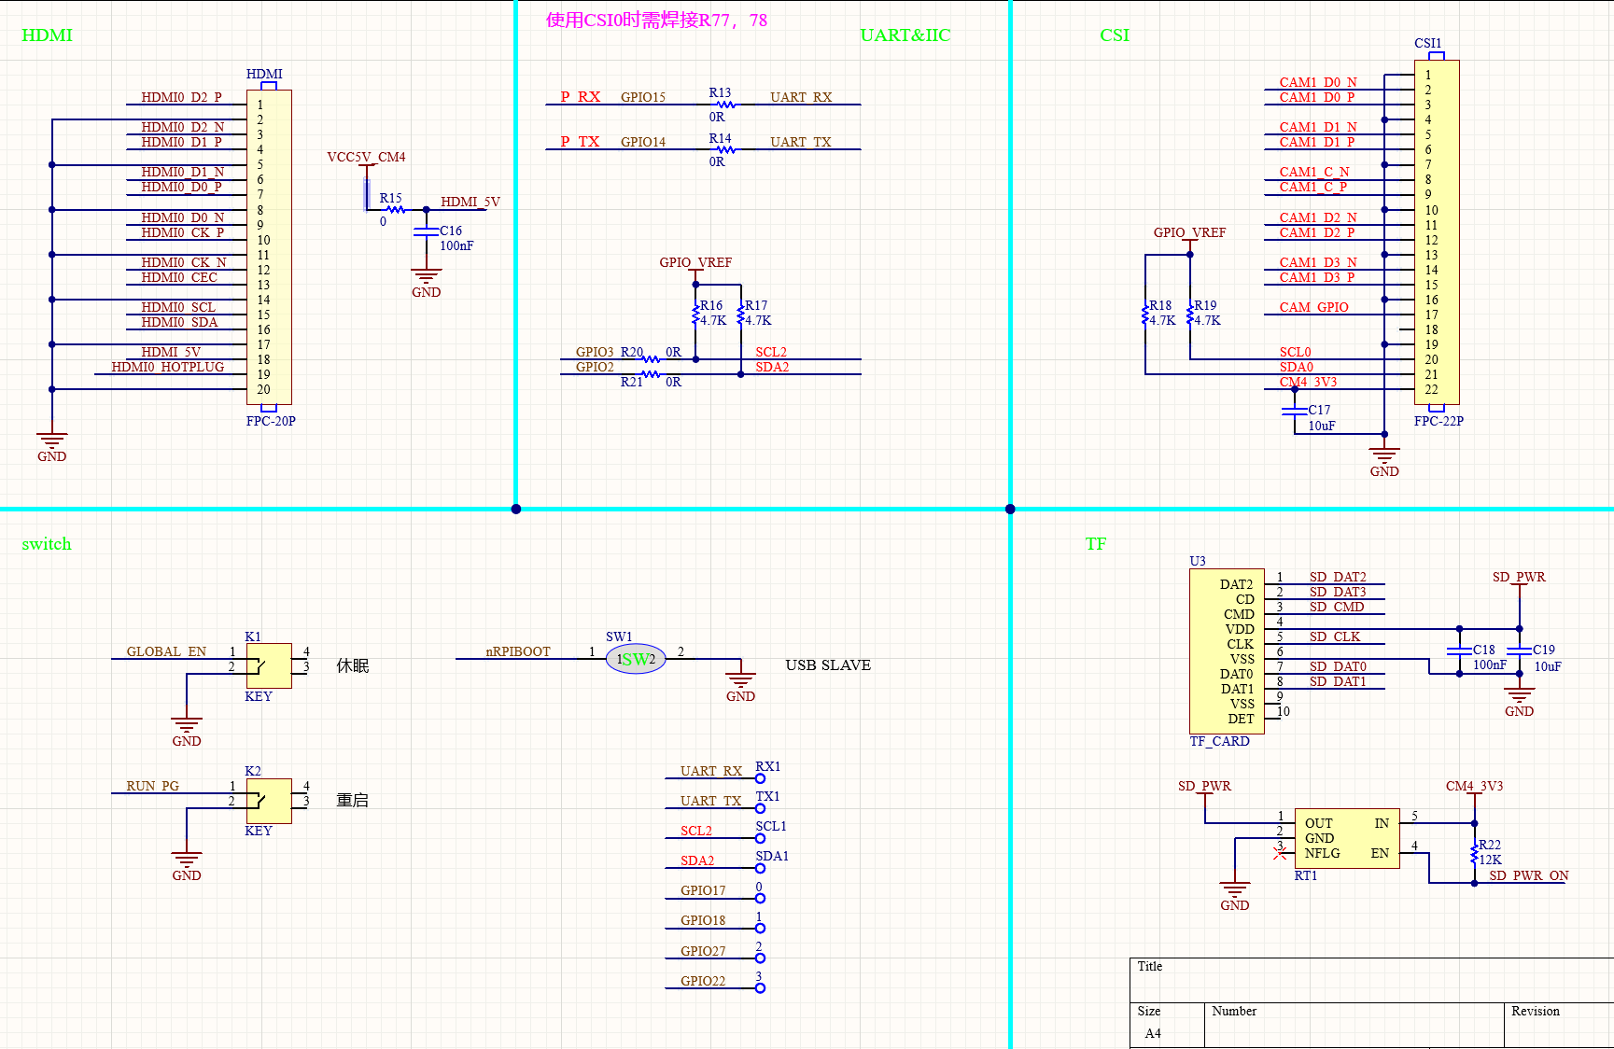
Task: Select the U3 TF_CARD component body
Action: [1227, 651]
